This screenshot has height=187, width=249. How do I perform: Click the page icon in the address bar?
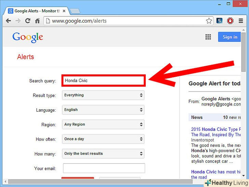point(48,21)
